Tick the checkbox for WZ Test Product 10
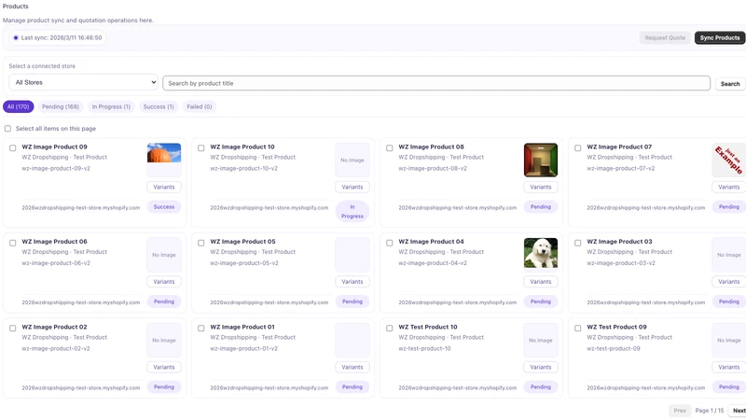746x420 pixels. pos(390,329)
